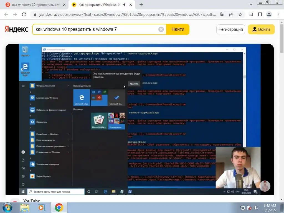
Task: In the video, click the Cortana circle icon
Action: [x=89, y=192]
